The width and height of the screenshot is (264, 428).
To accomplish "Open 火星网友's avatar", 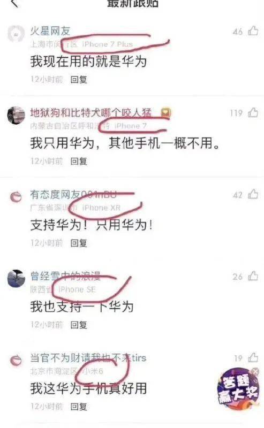I will 16,34.
